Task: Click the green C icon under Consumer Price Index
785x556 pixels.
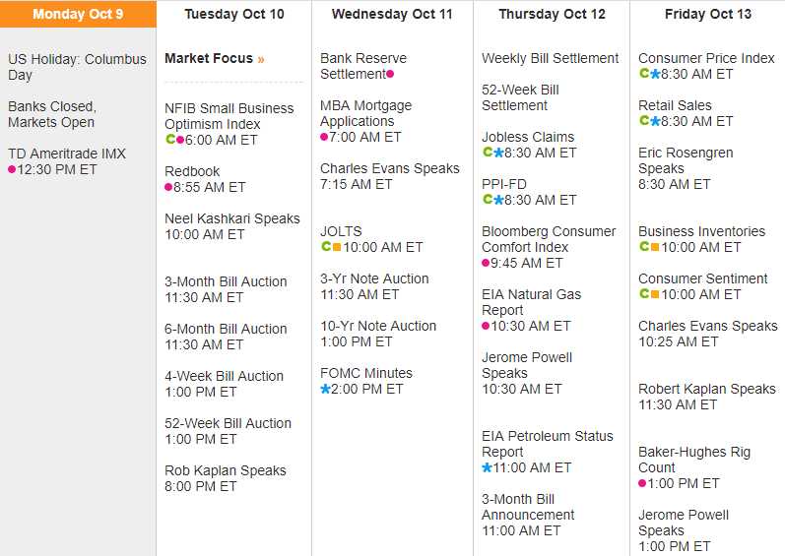Action: pyautogui.click(x=643, y=74)
